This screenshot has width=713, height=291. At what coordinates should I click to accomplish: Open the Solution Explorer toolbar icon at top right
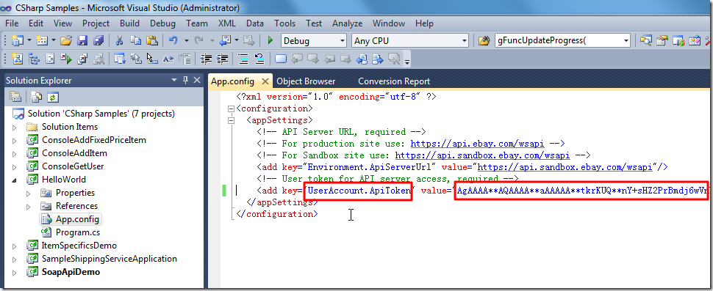(645, 40)
